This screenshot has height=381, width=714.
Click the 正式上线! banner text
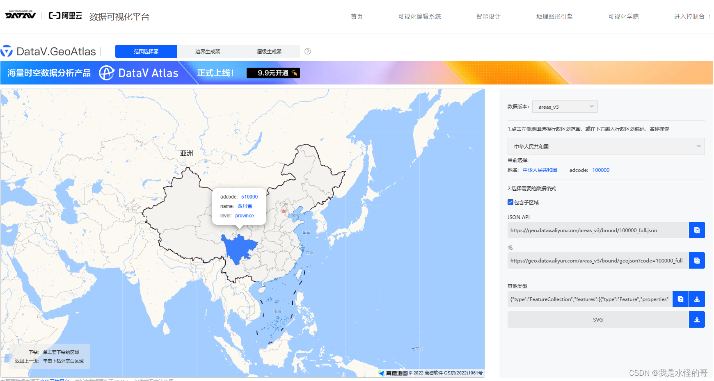(215, 73)
